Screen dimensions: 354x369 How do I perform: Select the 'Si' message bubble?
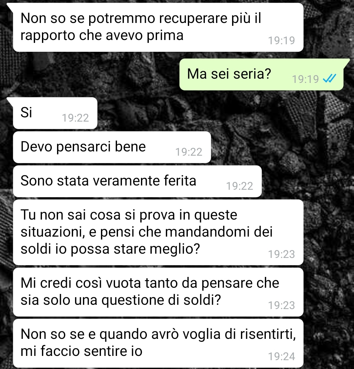[x=55, y=113]
